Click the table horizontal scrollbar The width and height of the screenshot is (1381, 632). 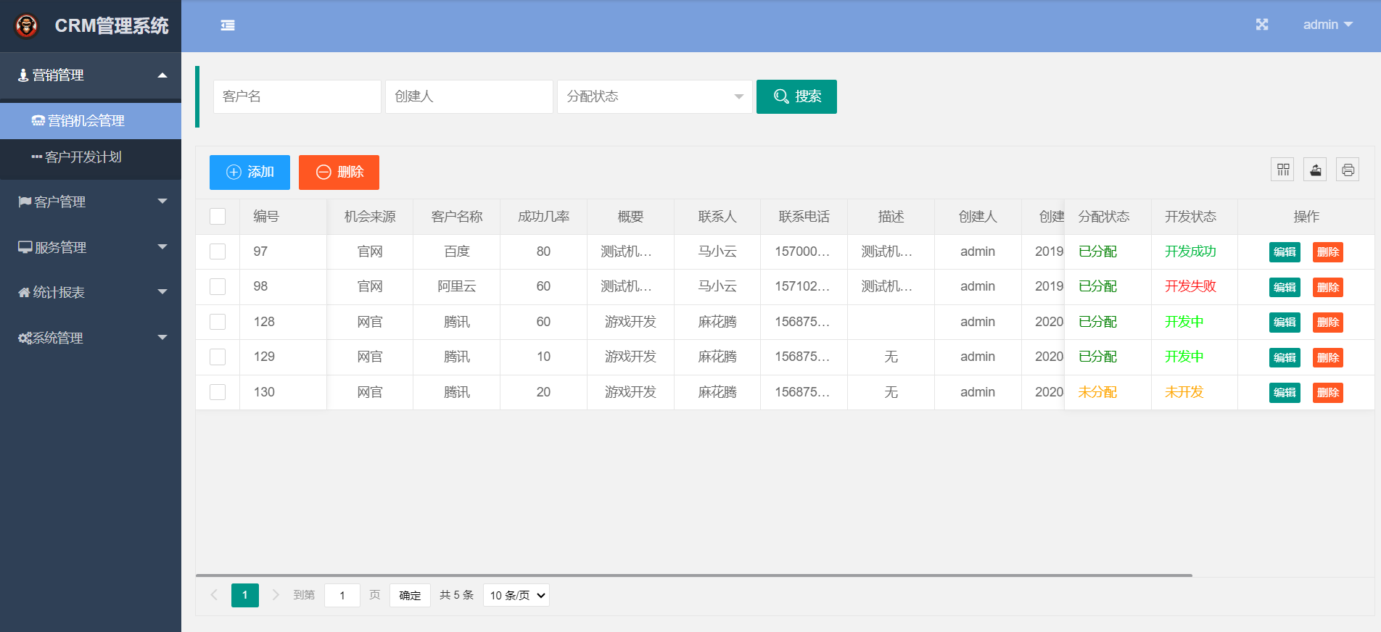[694, 575]
